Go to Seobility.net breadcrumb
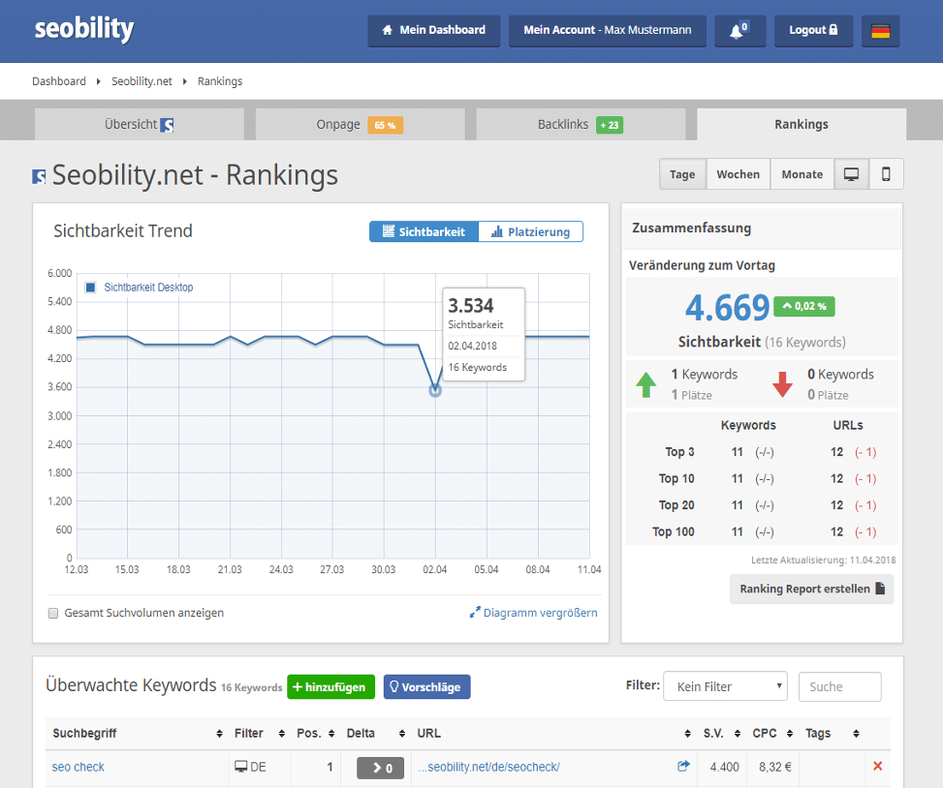This screenshot has height=788, width=943. (x=141, y=81)
